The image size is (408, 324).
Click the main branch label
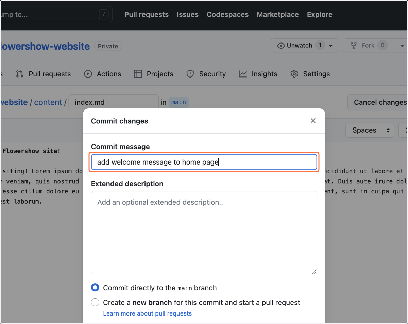click(178, 102)
